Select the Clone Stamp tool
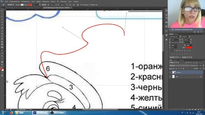The width and height of the screenshot is (205, 115). point(2,34)
